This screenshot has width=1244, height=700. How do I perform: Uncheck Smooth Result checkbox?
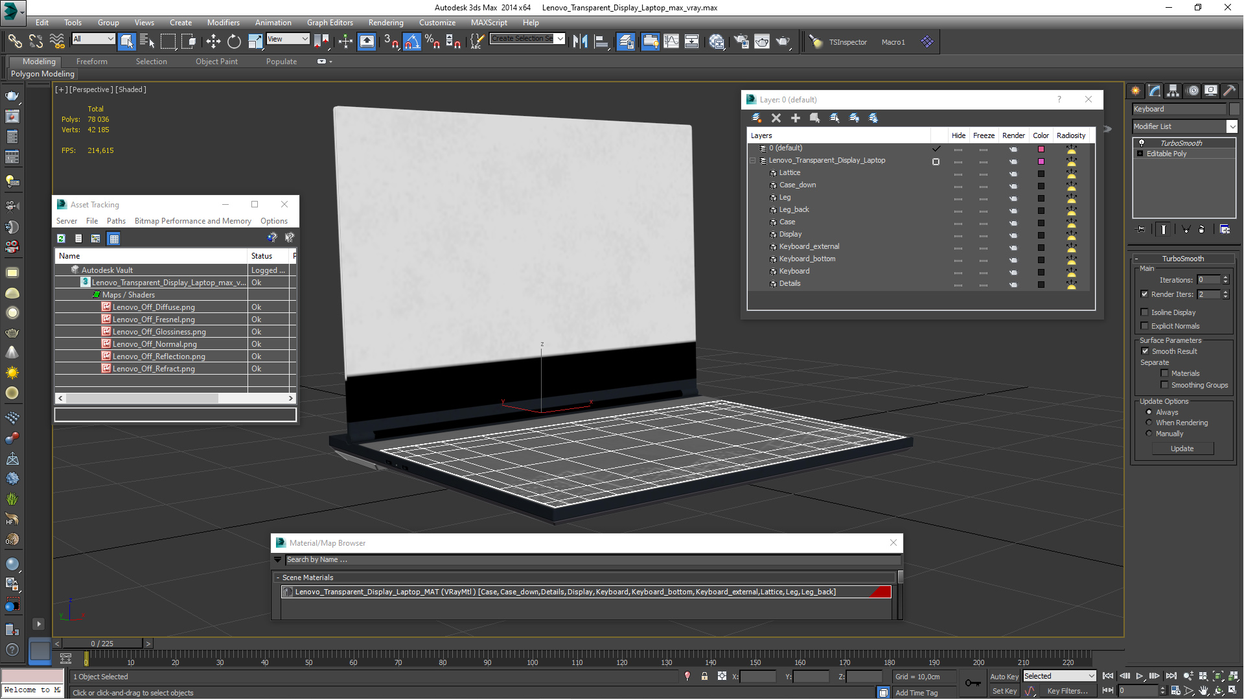(1145, 351)
